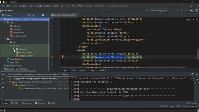The image size is (199, 112).
Task: Open the File menu
Action: 4,6
